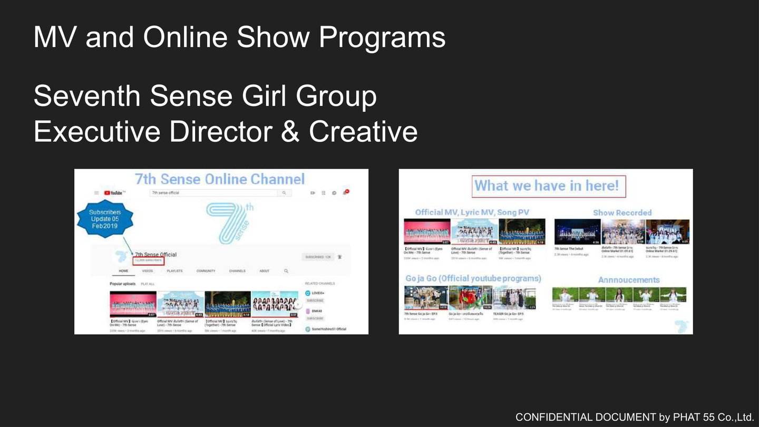
Task: Click the 7th Sense Official channel avatar
Action: (x=122, y=256)
